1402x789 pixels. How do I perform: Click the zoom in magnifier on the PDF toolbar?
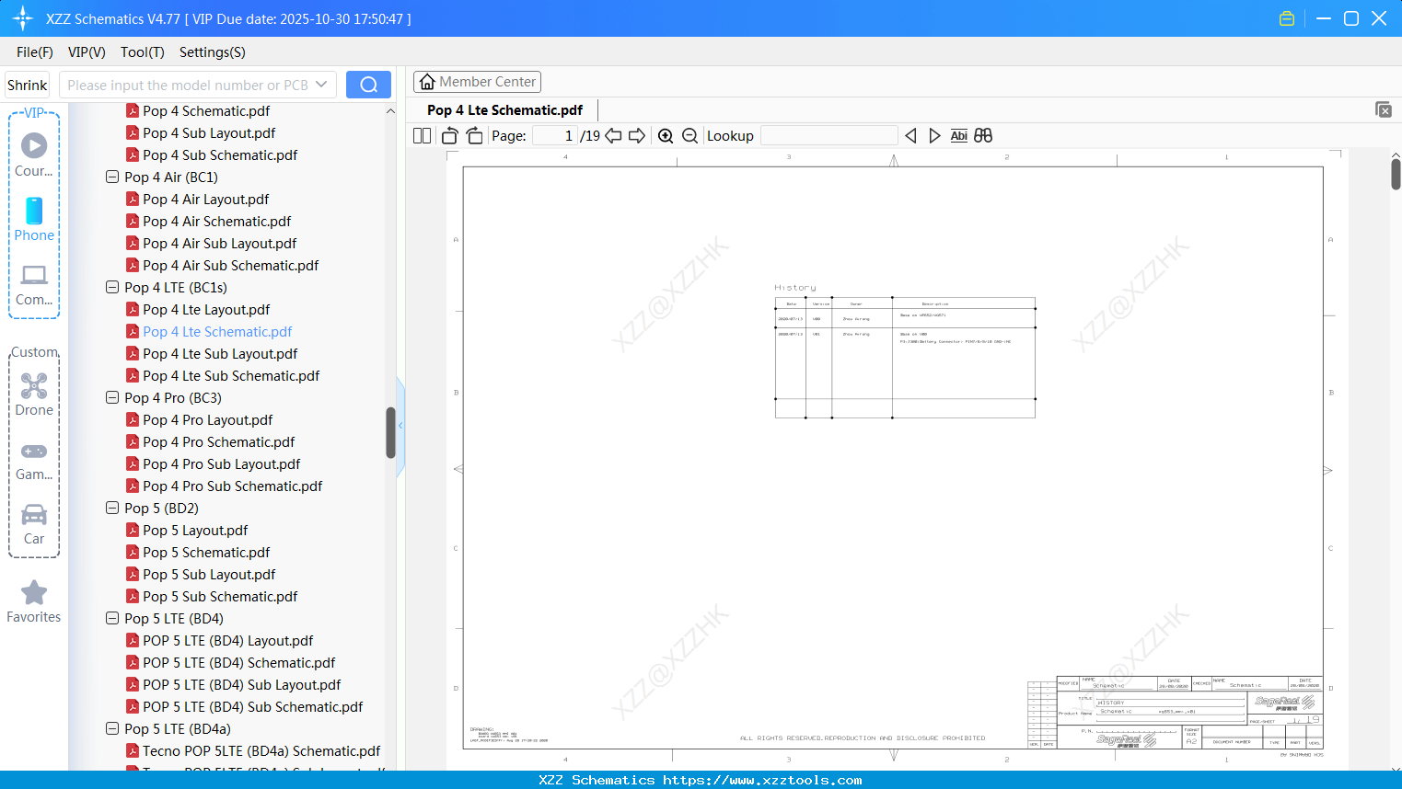point(665,135)
